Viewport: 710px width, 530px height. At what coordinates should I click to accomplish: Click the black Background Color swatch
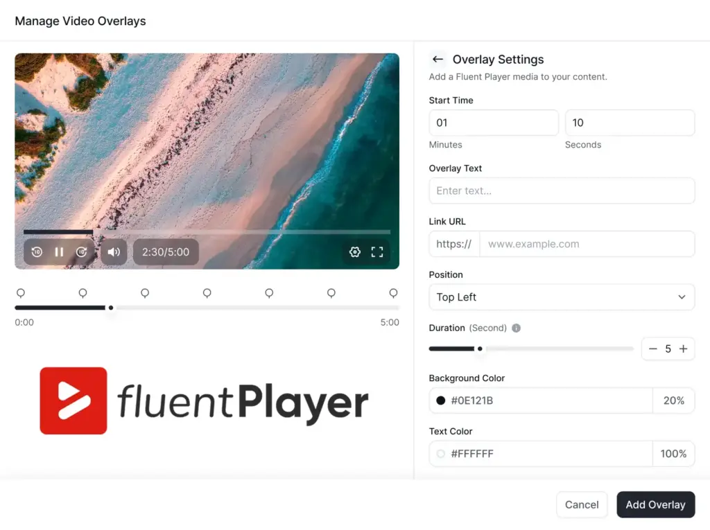pyautogui.click(x=442, y=400)
